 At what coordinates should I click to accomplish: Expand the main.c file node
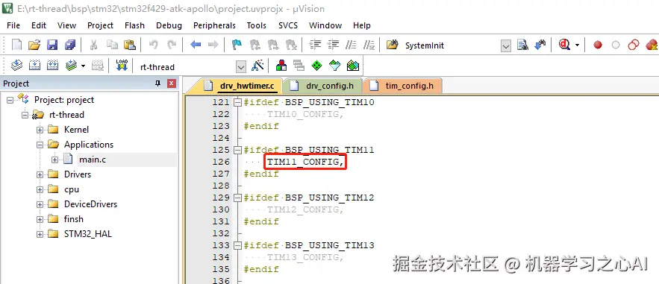point(54,160)
